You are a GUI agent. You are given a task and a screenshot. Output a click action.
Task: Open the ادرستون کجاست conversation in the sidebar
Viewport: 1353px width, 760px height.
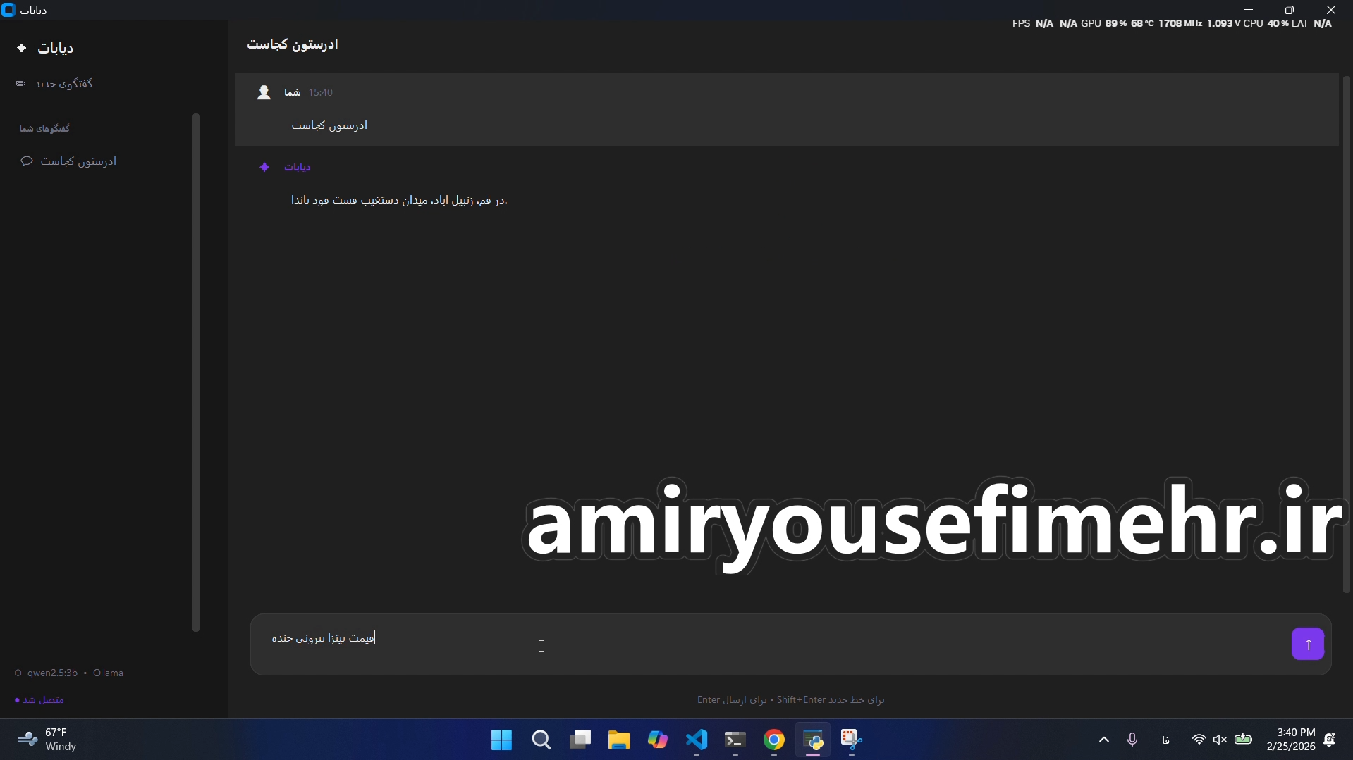(78, 161)
